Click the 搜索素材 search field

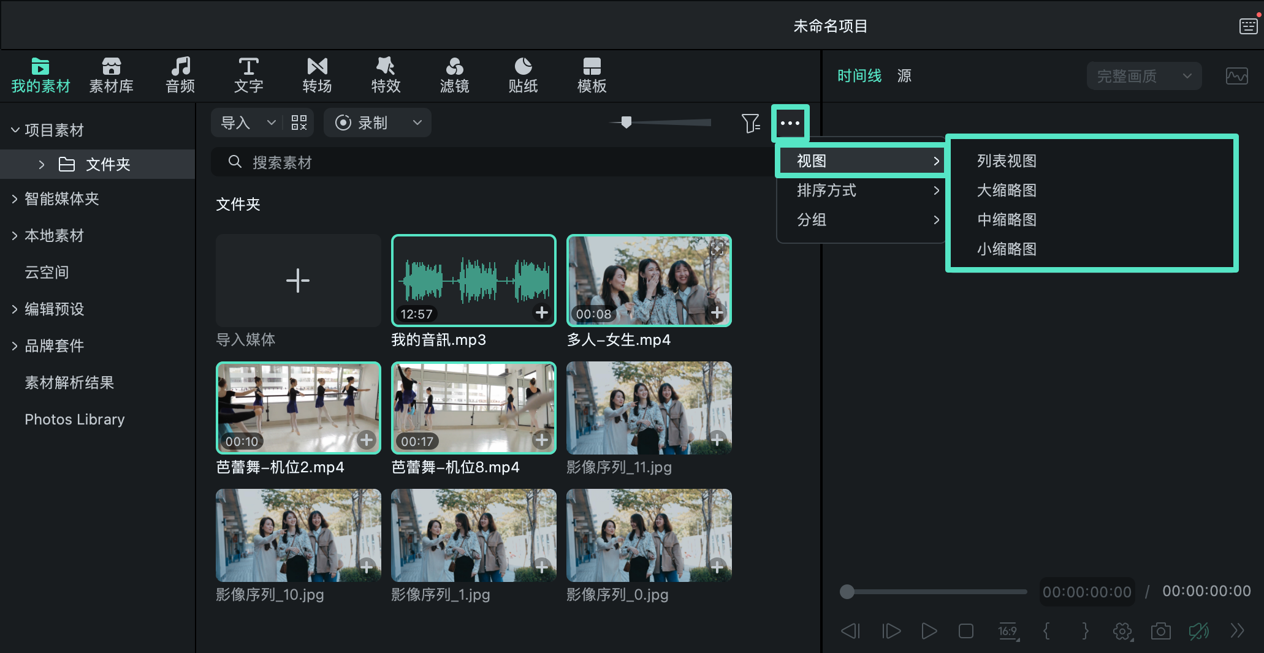point(493,162)
